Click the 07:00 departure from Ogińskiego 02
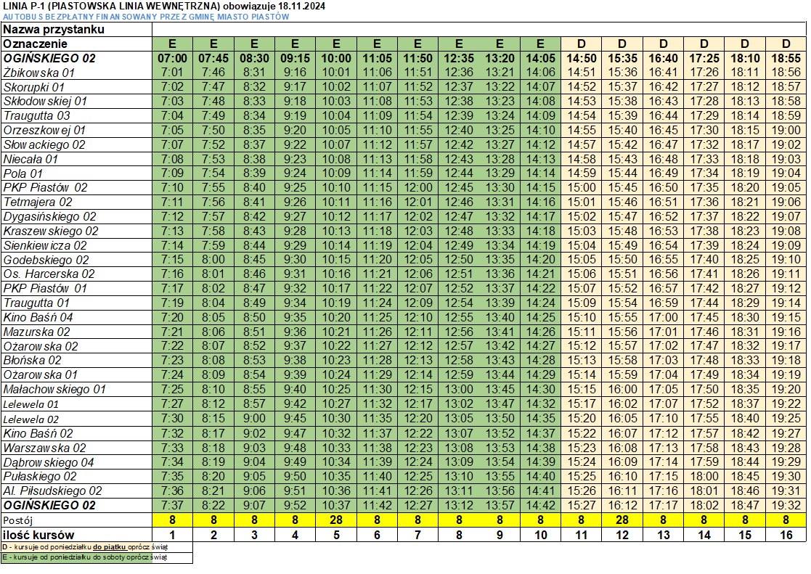 point(172,58)
